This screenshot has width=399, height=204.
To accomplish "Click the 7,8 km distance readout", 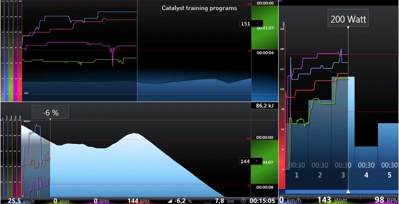I will pyautogui.click(x=218, y=201).
